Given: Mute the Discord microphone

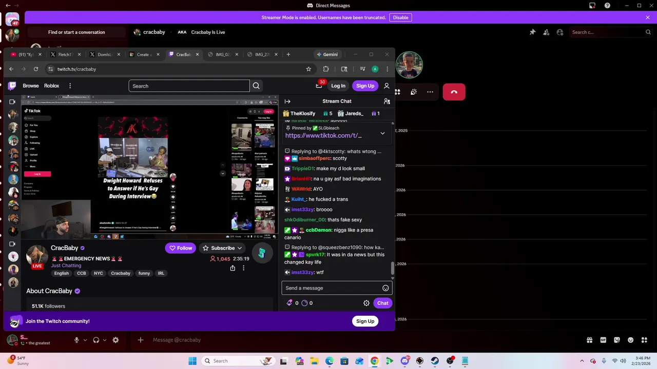Looking at the screenshot, I should click(76, 340).
